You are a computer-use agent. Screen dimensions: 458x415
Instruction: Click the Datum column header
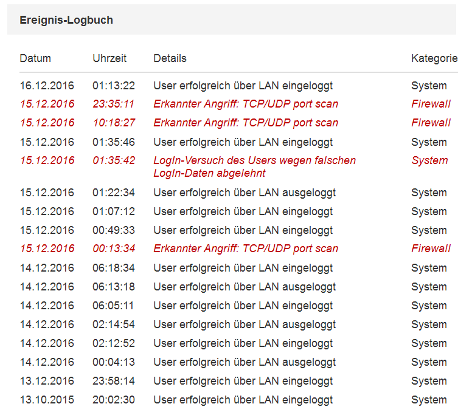click(35, 58)
